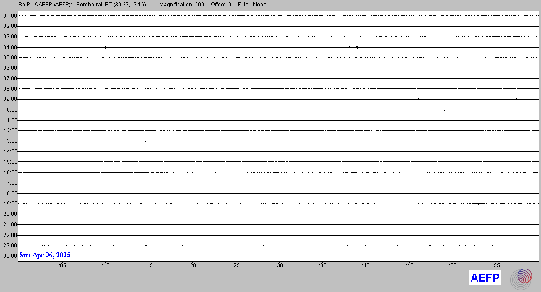
Task: Select the 06:00 hour label
Action: tap(10, 68)
